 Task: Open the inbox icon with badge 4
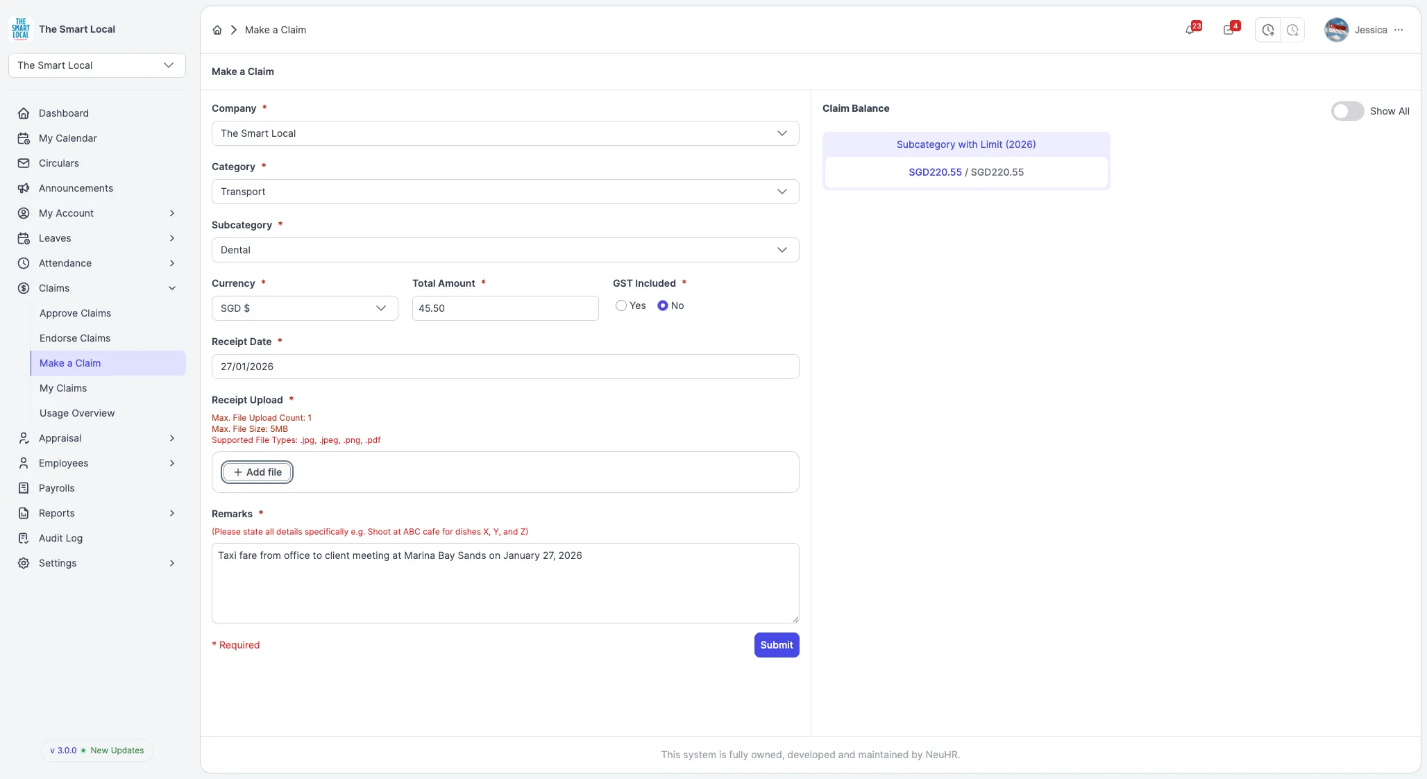(1230, 30)
